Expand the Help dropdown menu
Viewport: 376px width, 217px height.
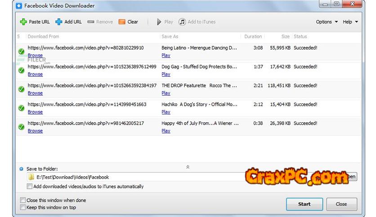pyautogui.click(x=350, y=22)
